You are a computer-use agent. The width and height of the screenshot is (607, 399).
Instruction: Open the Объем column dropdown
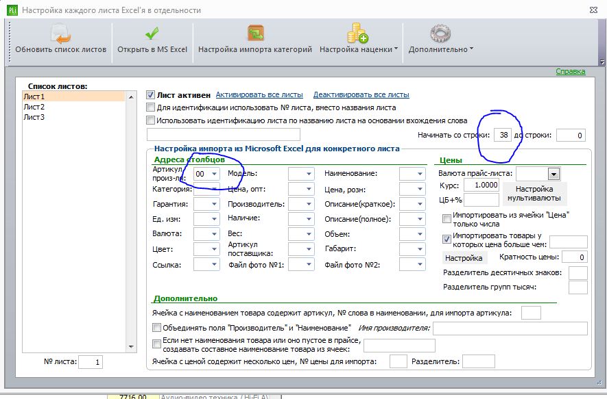click(420, 234)
